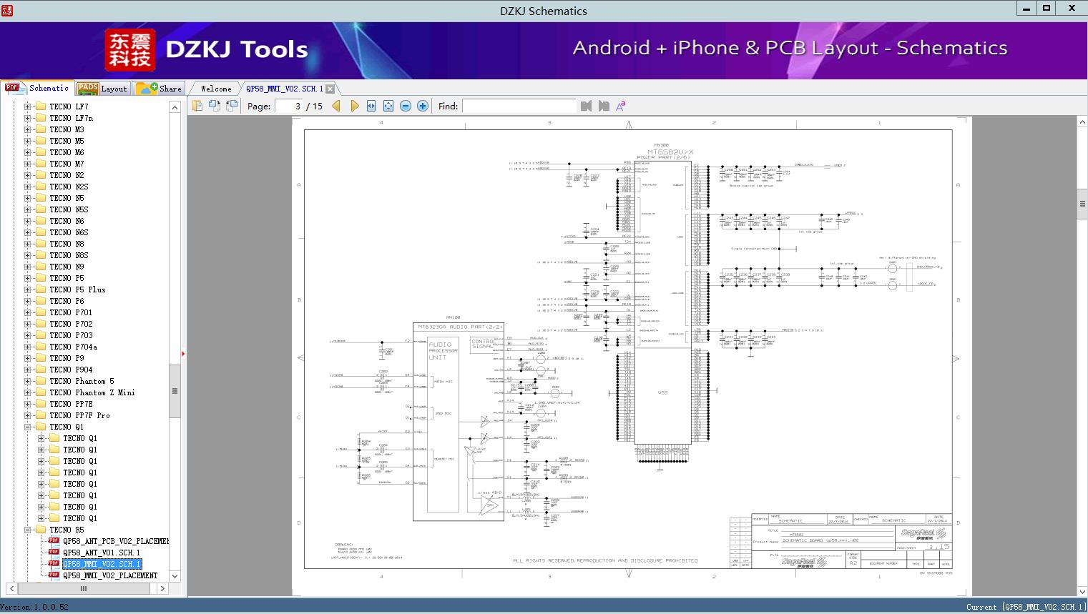This screenshot has width=1088, height=614.
Task: Collapse the TECNO Q1 parent folder
Action: click(x=28, y=427)
